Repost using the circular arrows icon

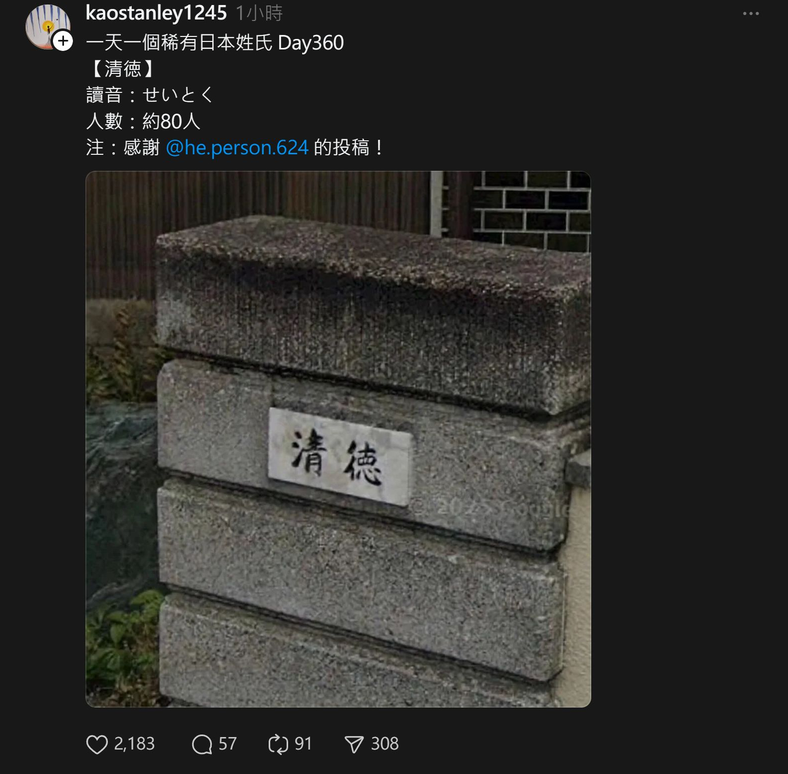pos(278,744)
